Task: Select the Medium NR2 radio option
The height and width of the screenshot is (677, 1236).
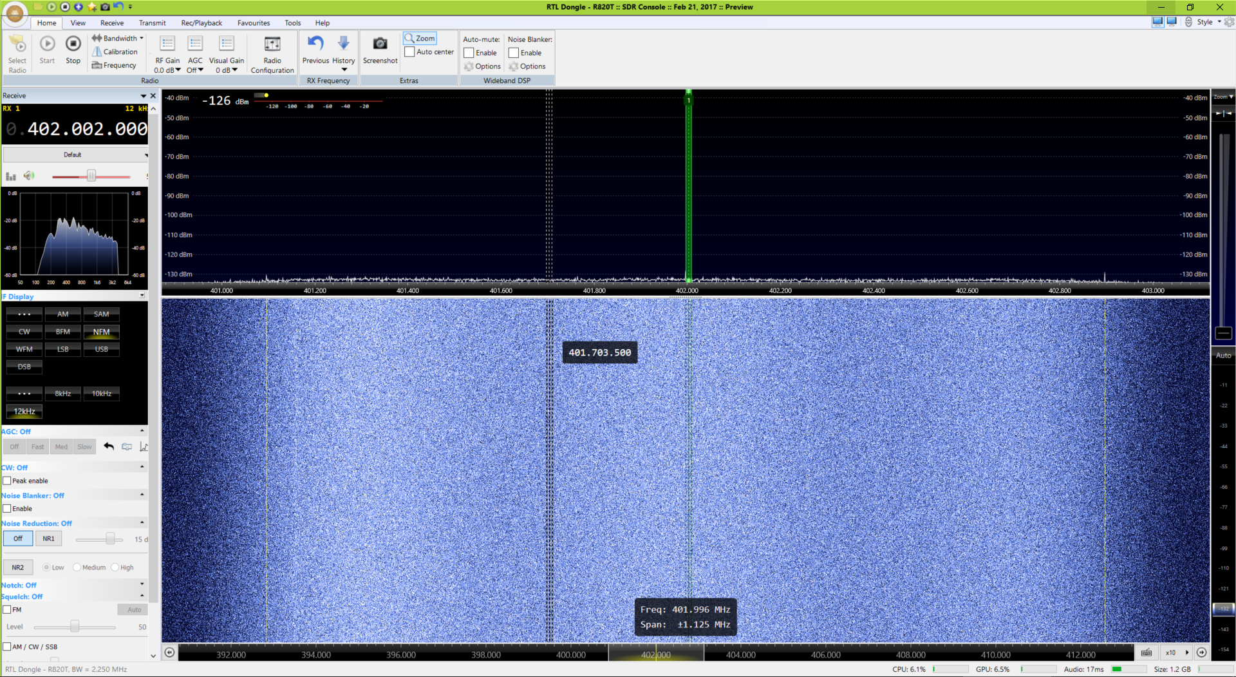Action: [77, 567]
